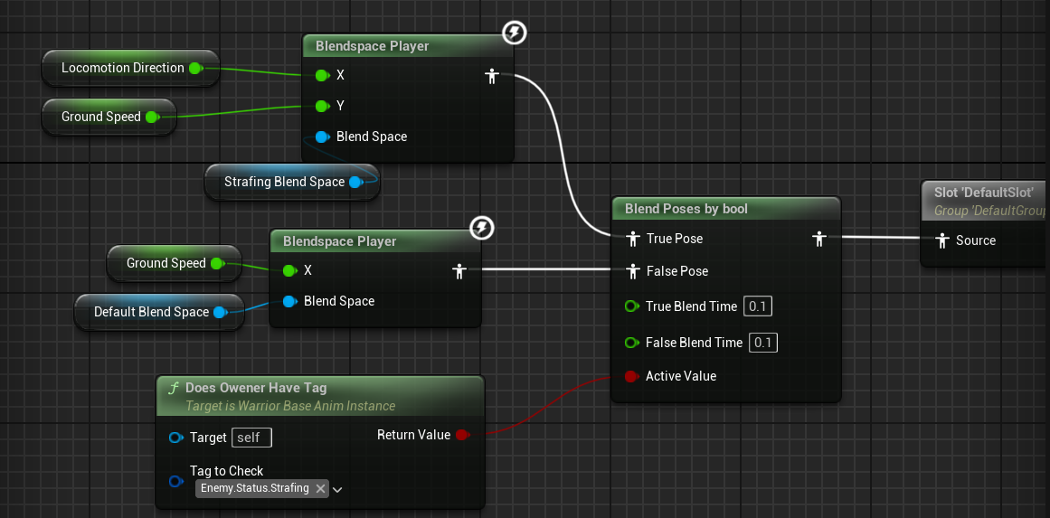Image resolution: width=1050 pixels, height=518 pixels.
Task: Click the Source pose pin on DefaultSlot
Action: (x=942, y=240)
